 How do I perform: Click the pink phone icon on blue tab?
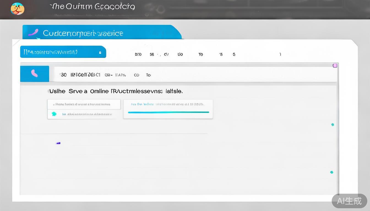point(33,33)
